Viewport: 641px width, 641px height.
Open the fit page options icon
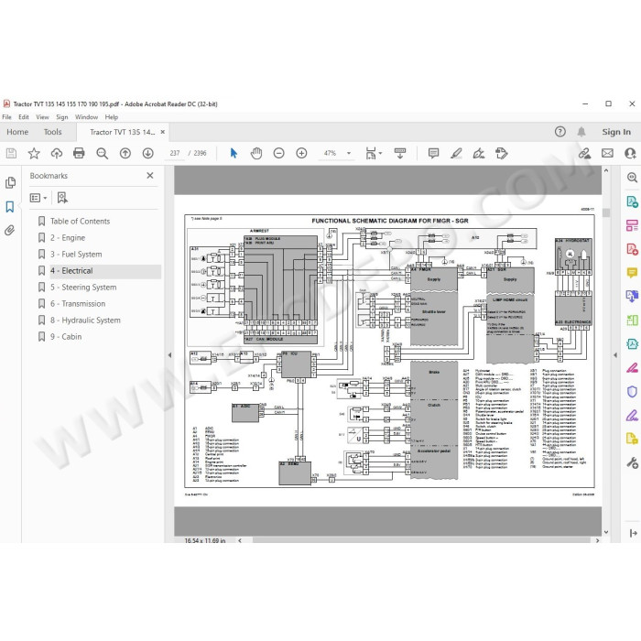(373, 153)
